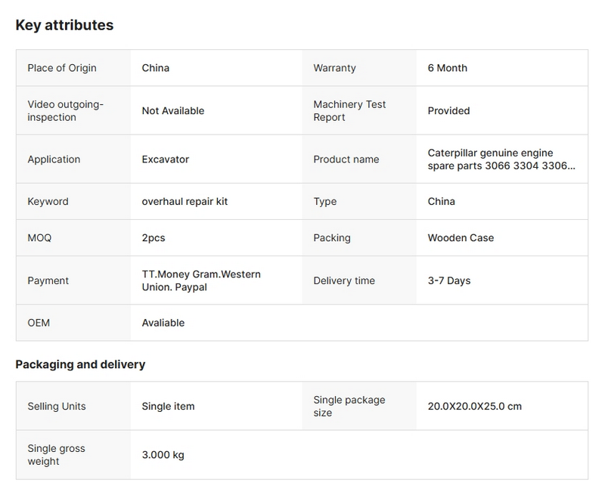Image resolution: width=605 pixels, height=489 pixels.
Task: Select the Single item selling units value
Action: pyautogui.click(x=168, y=406)
